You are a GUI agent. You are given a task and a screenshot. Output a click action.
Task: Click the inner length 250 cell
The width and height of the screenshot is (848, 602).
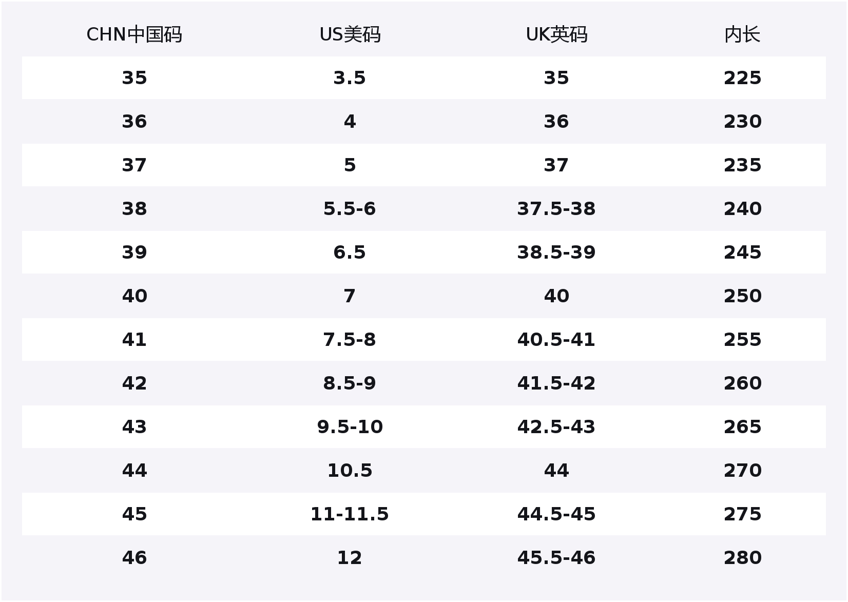click(742, 296)
